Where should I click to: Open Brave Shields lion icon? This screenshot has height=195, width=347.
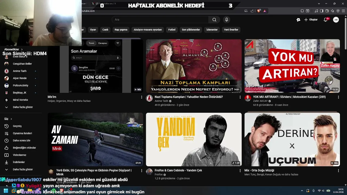coord(259,11)
